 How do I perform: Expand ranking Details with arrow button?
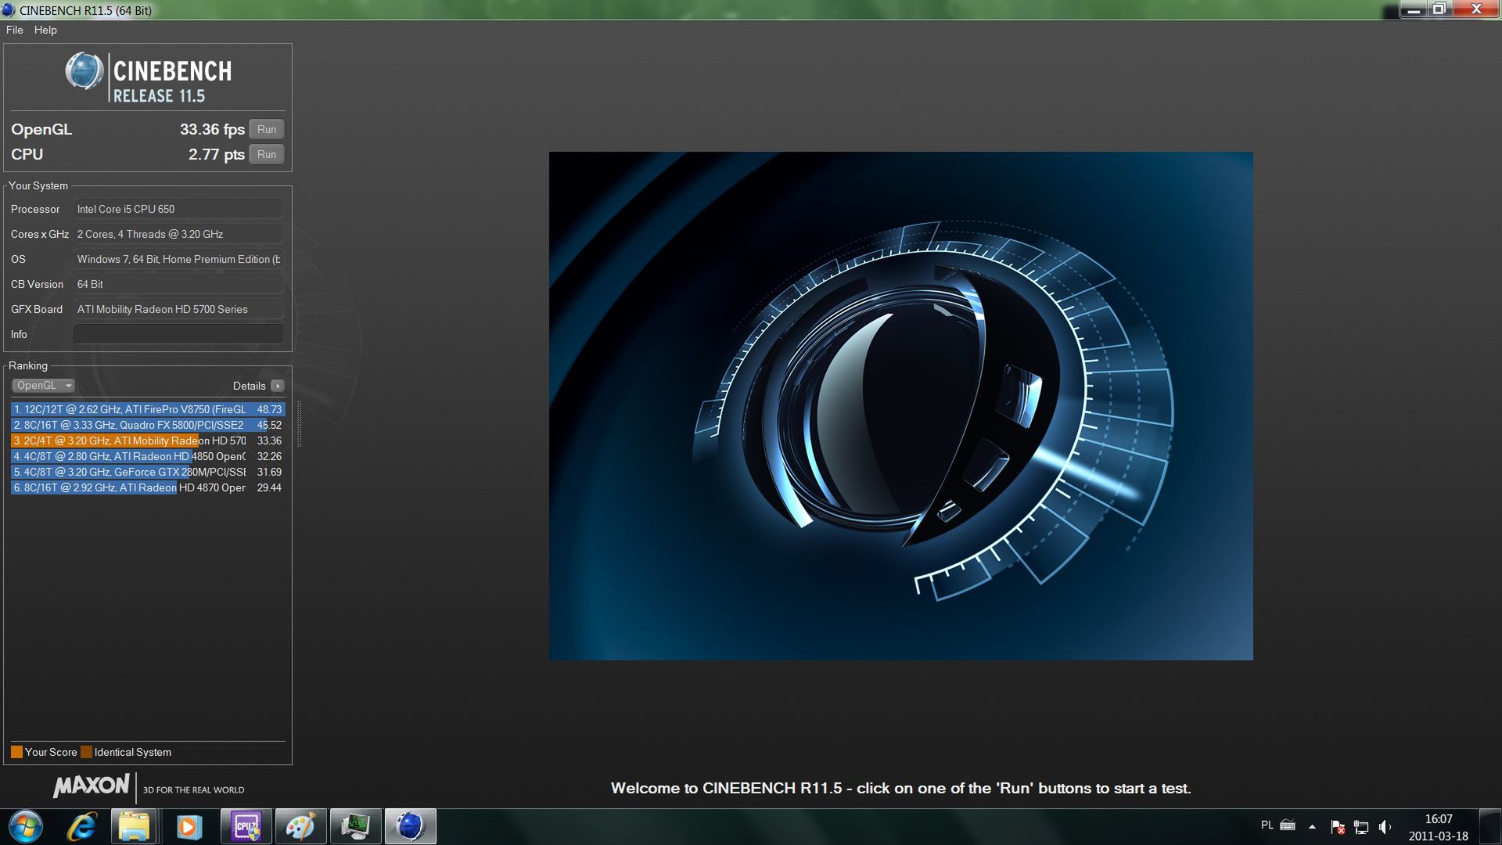pos(278,386)
